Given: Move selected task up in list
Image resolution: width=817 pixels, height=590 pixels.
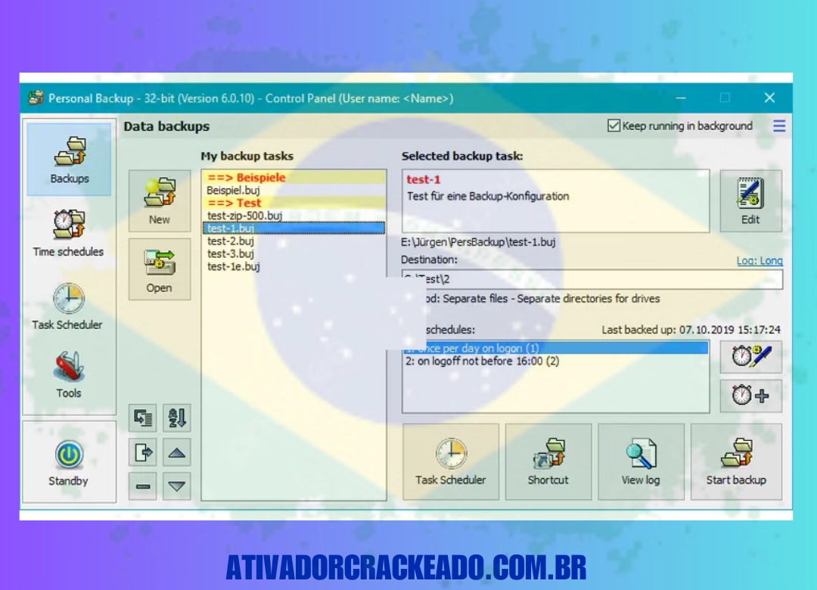Looking at the screenshot, I should point(176,452).
